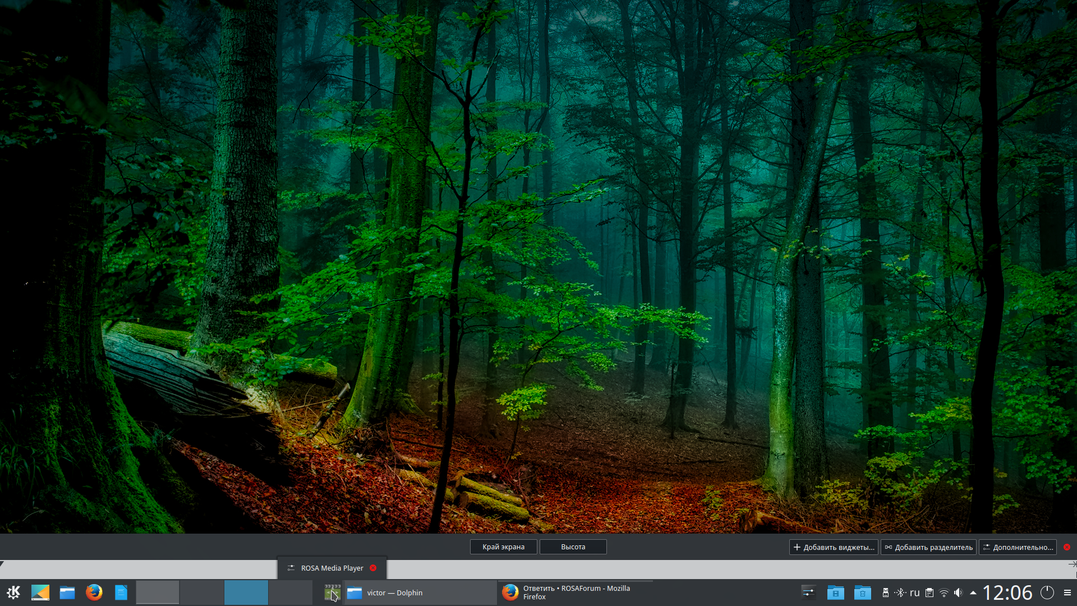Click the Firefox launcher icon
This screenshot has height=606, width=1077.
(x=94, y=593)
